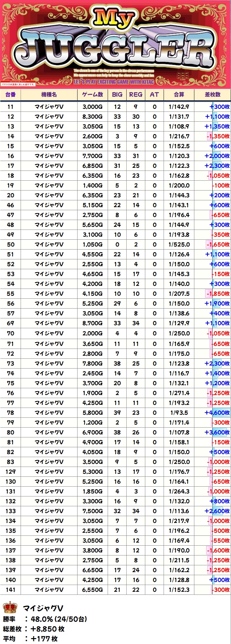
Task: Click the +3,600枚 difference bar
Action: point(217,433)
